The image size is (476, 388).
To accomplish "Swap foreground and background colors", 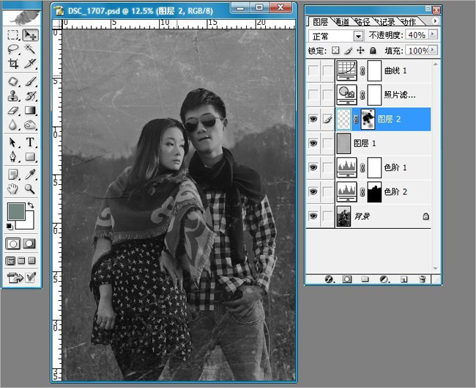I will tap(31, 205).
